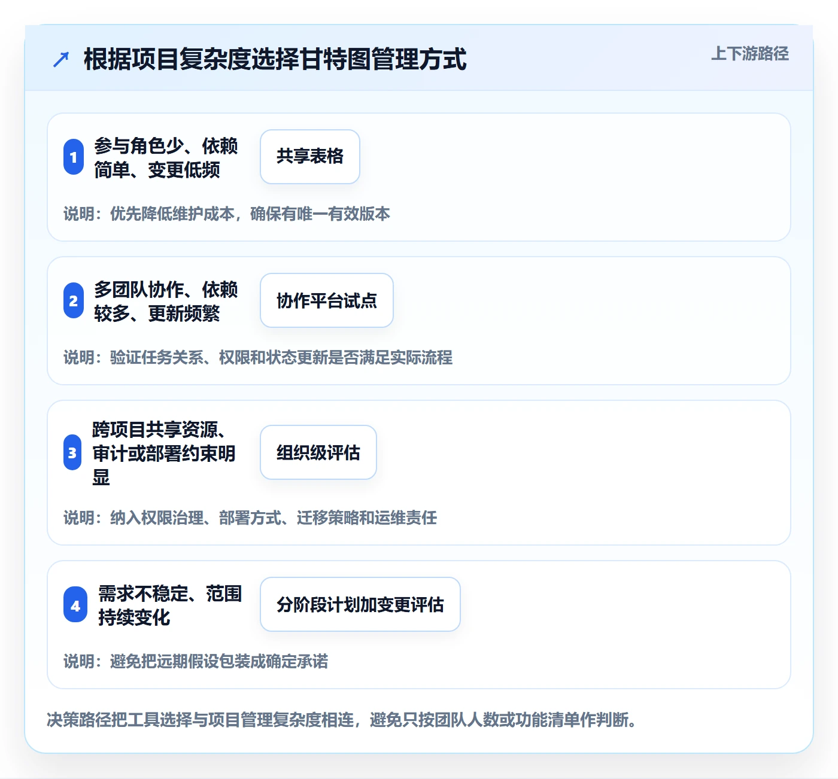
Task: Select the 组织级评估 option chip
Action: point(318,452)
